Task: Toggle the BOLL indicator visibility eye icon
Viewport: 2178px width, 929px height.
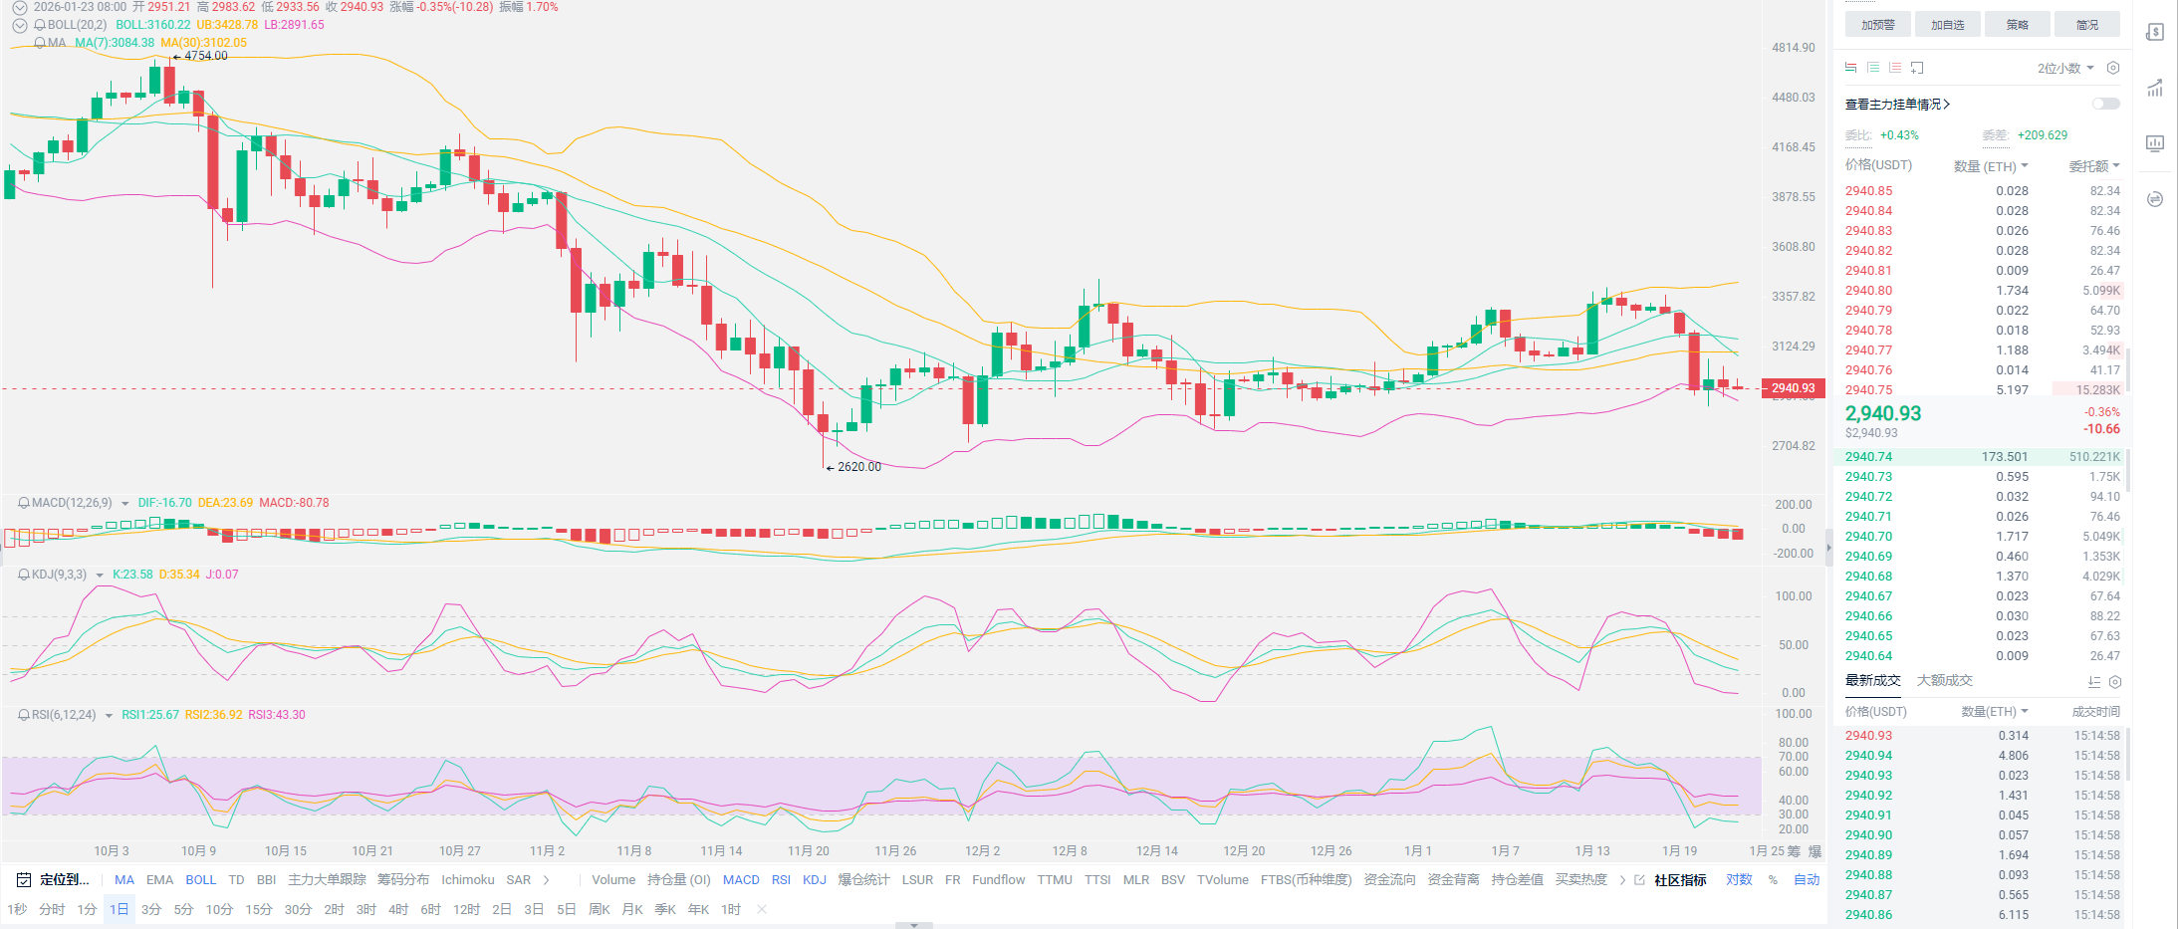Action: pos(20,25)
